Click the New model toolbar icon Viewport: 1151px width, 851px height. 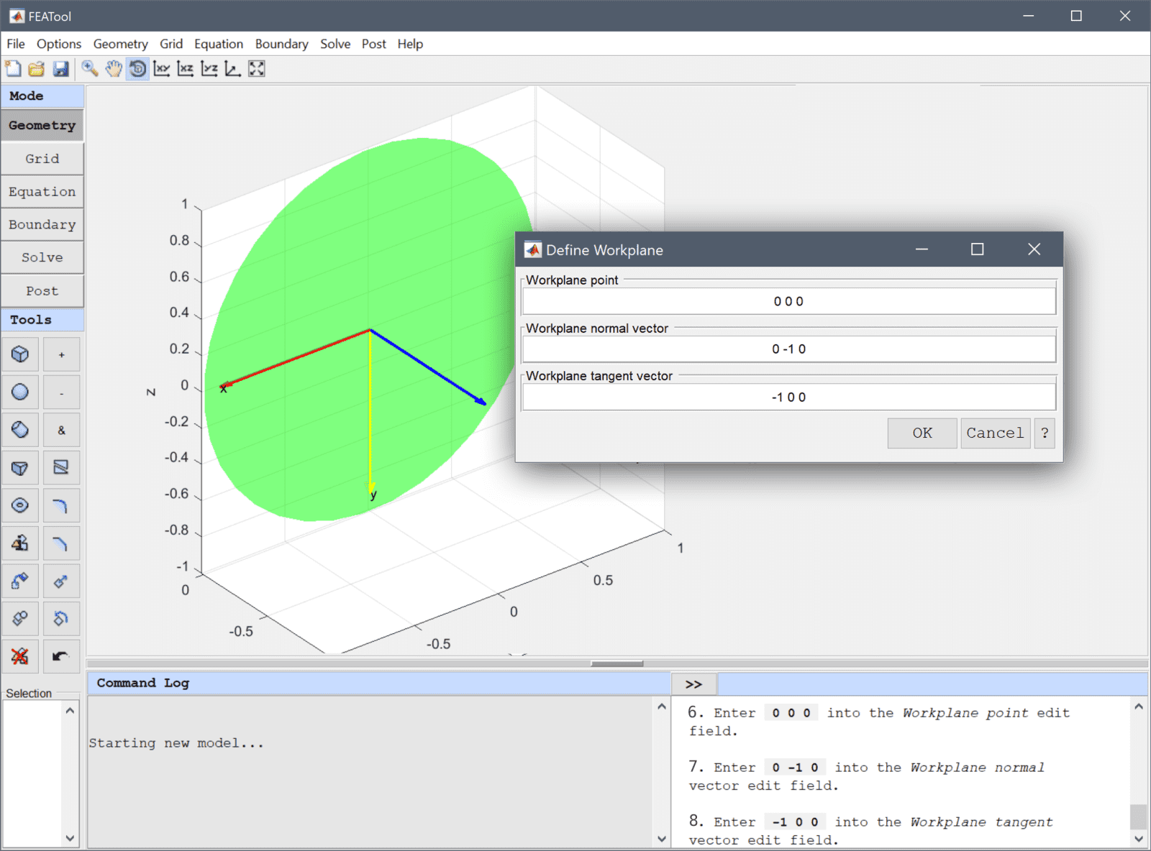(13, 69)
